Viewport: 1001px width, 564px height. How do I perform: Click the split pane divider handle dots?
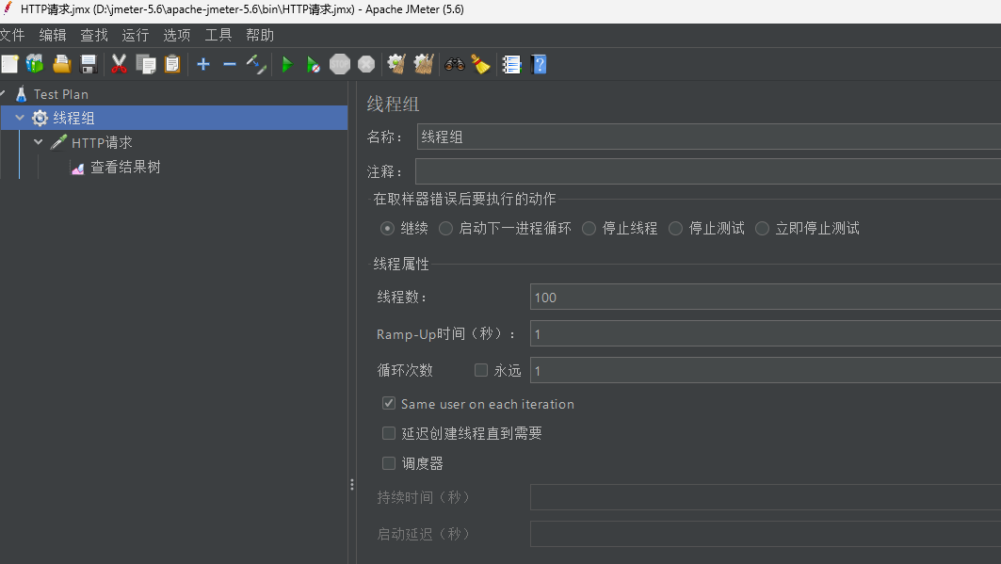pos(352,485)
